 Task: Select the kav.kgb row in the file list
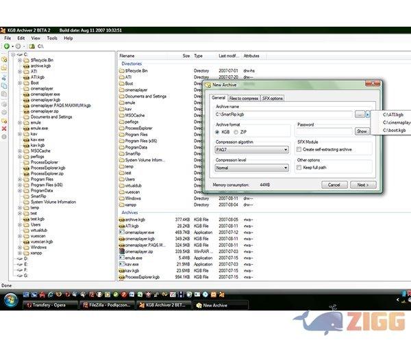(132, 271)
